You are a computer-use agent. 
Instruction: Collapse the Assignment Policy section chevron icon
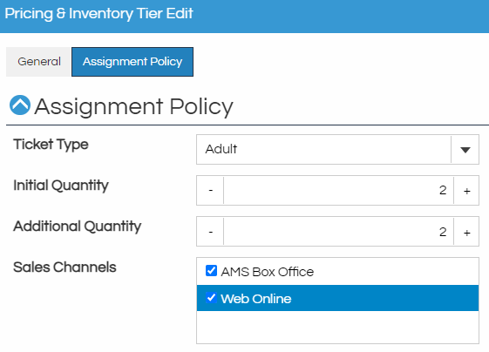pos(20,105)
